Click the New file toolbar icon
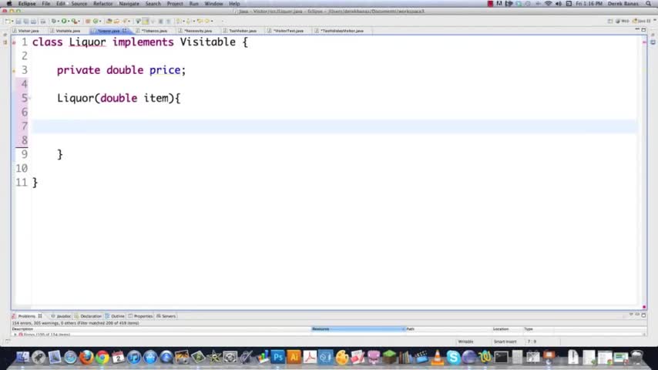 click(x=8, y=21)
